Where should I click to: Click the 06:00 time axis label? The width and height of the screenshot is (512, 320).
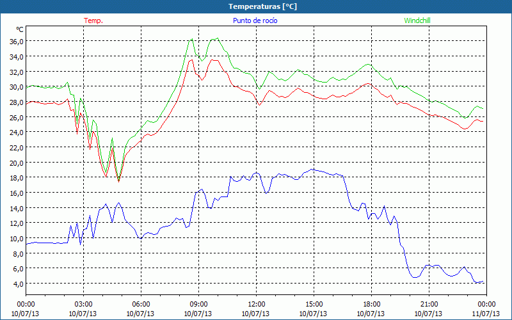(141, 304)
